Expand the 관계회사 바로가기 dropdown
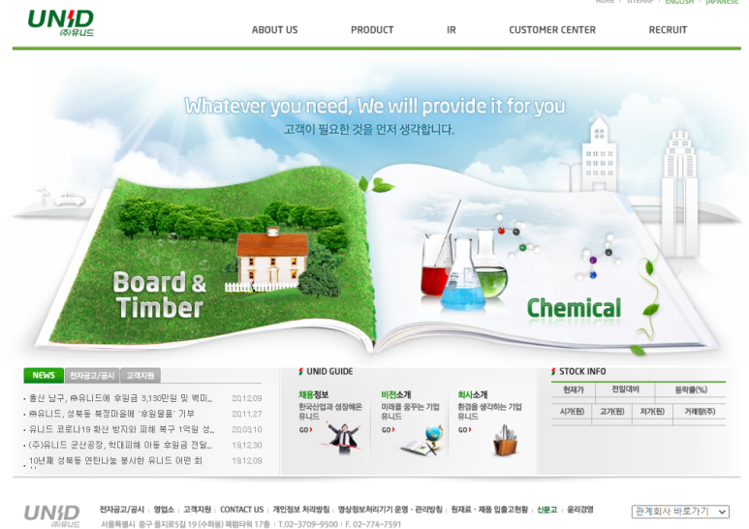 680,512
